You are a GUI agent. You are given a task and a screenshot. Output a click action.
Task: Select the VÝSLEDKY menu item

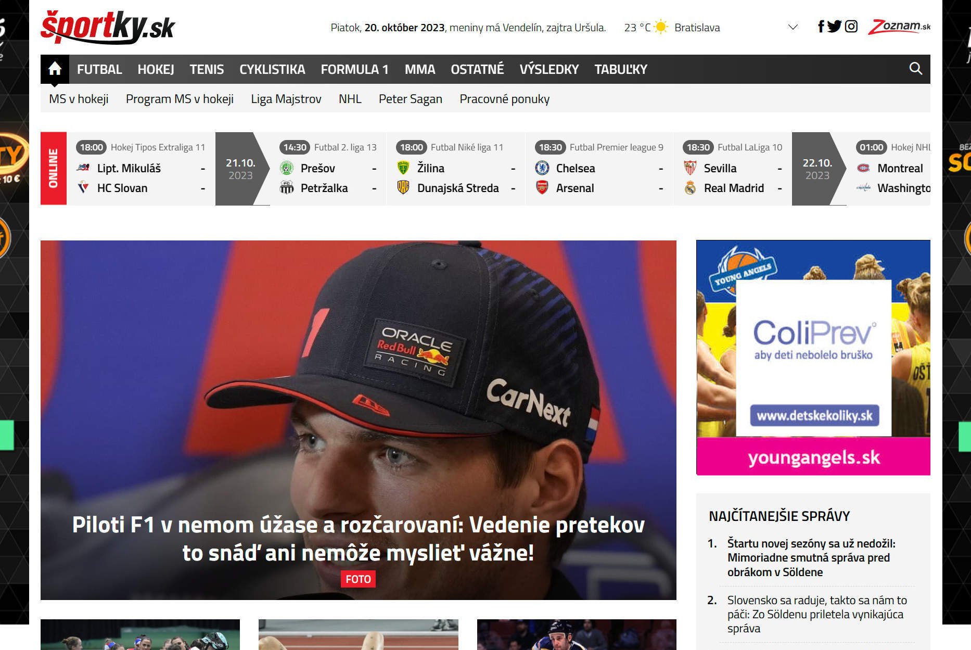point(549,69)
